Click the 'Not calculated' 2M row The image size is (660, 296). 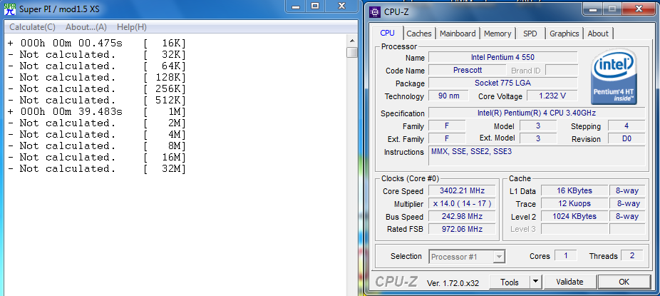pos(97,123)
